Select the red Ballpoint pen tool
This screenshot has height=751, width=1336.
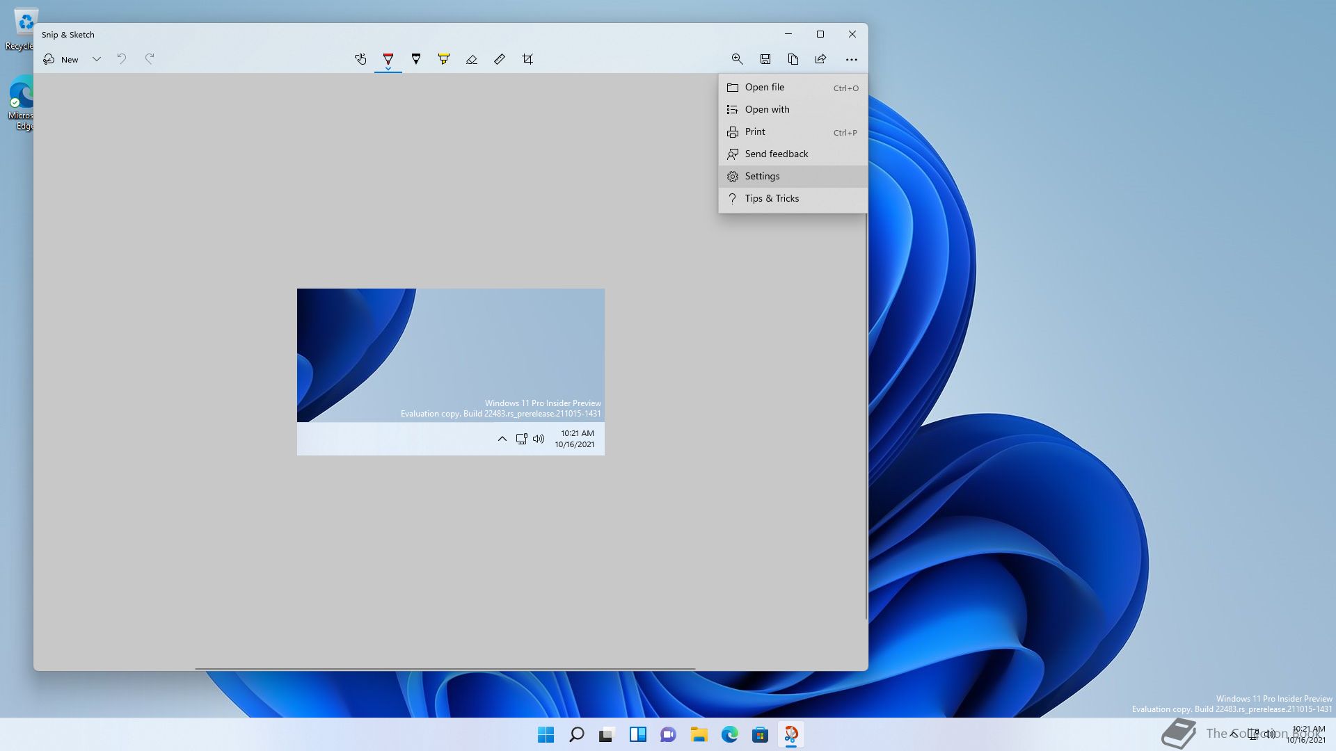point(388,59)
